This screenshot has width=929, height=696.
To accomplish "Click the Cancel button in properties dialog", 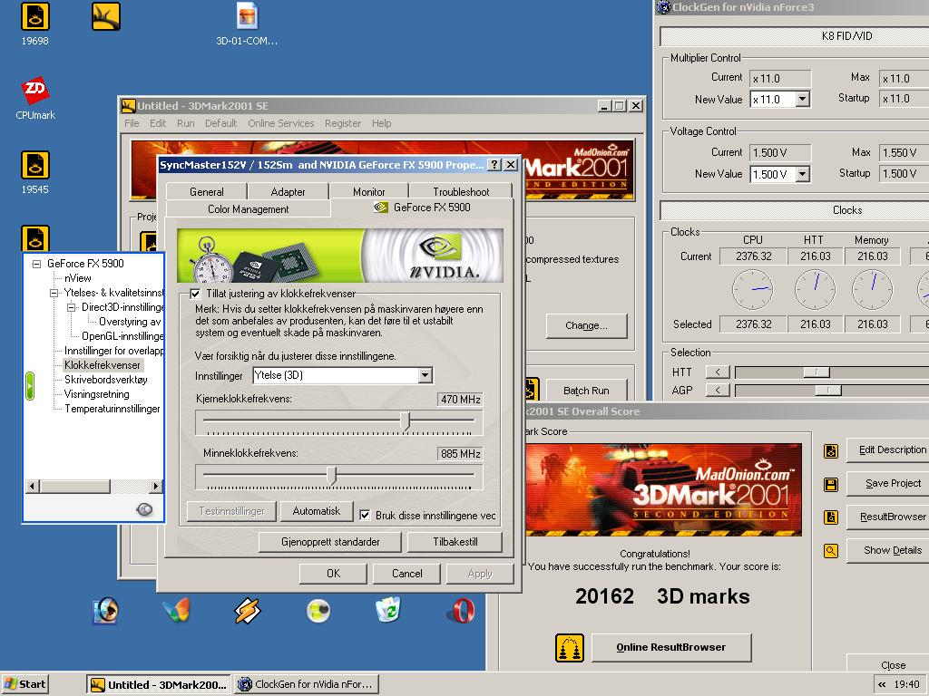I will 407,574.
